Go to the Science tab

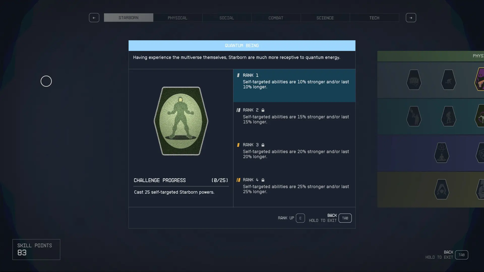(x=325, y=18)
